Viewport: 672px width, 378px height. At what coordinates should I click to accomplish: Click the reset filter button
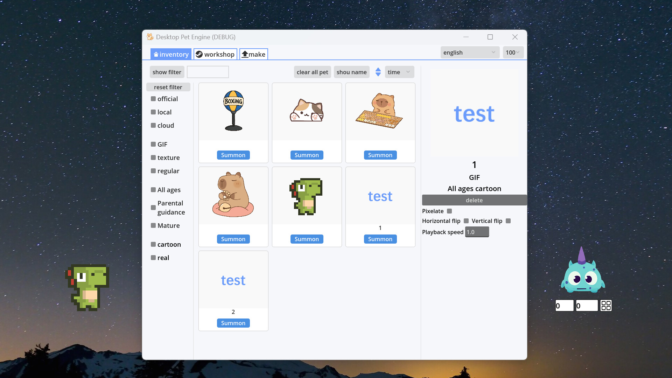point(168,87)
